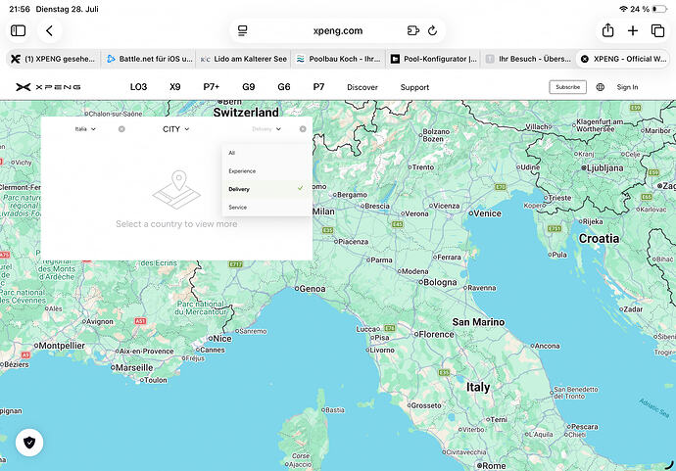This screenshot has width=676, height=471.
Task: Open the P7 model menu
Action: click(x=318, y=87)
